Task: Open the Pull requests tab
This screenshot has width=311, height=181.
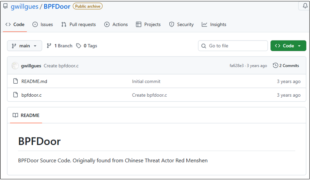Action: (79, 24)
